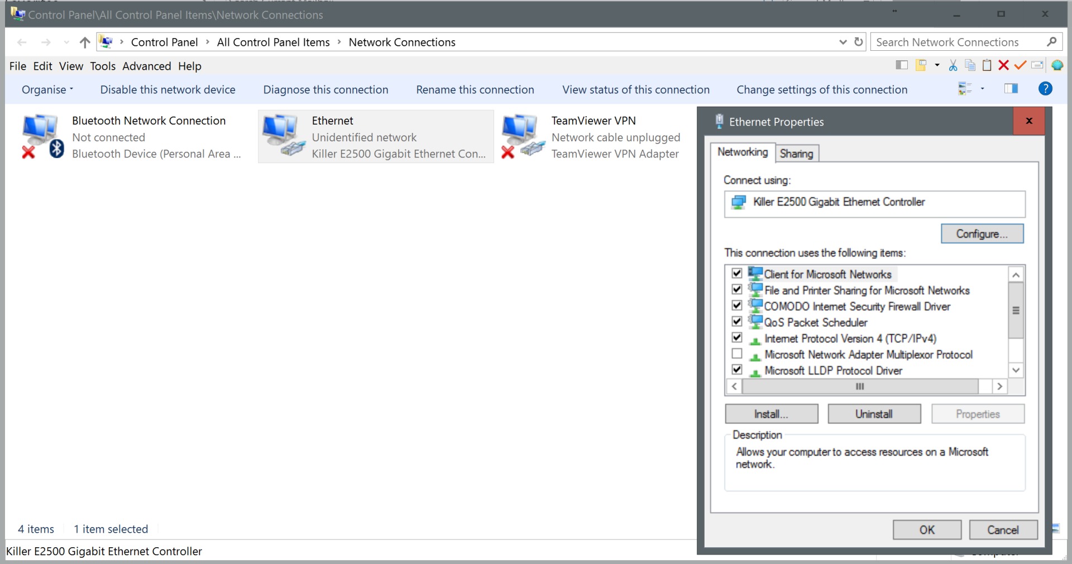Open the folder options dropdown arrow

(937, 65)
